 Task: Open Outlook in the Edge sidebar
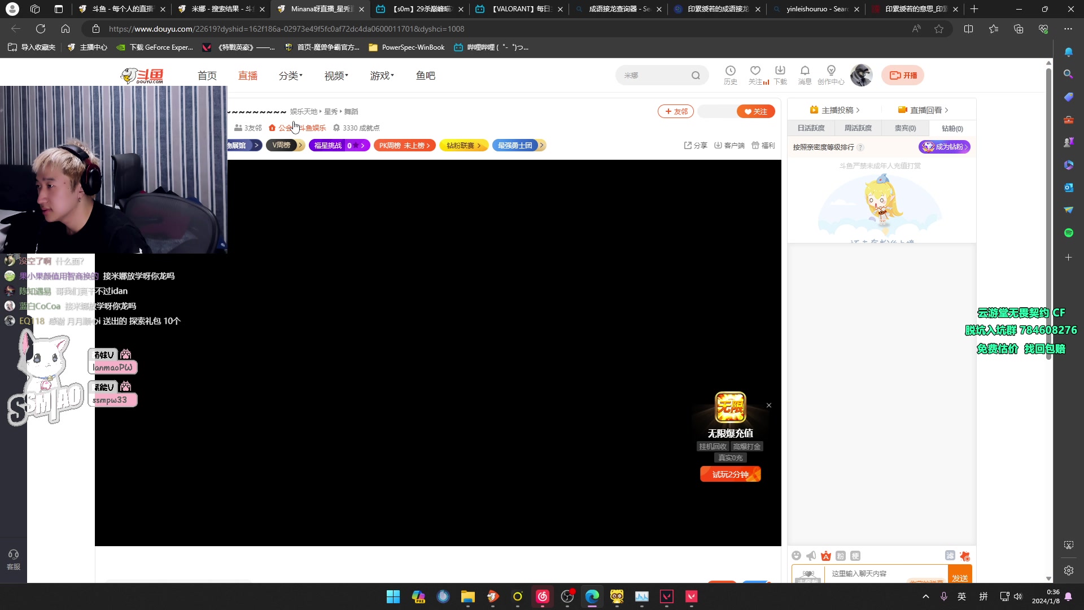pyautogui.click(x=1068, y=188)
